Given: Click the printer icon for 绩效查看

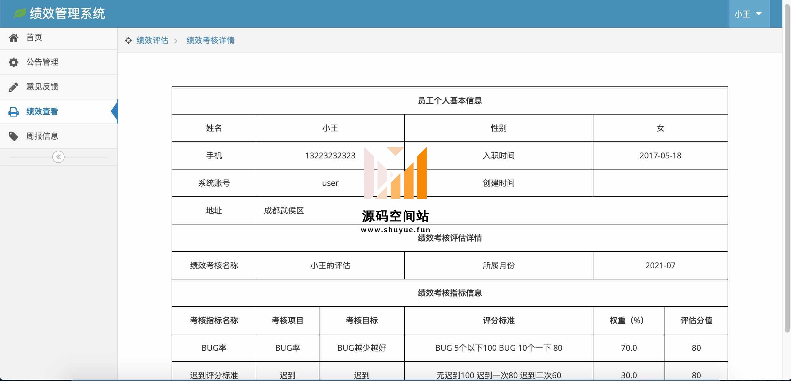Looking at the screenshot, I should pyautogui.click(x=13, y=112).
